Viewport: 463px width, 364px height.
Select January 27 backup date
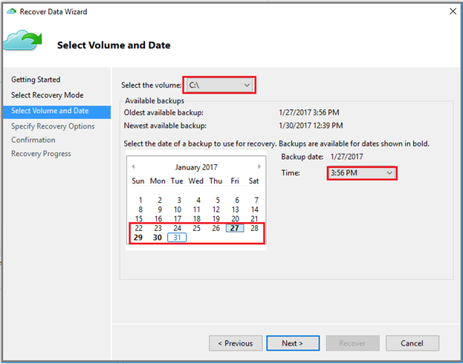[235, 228]
